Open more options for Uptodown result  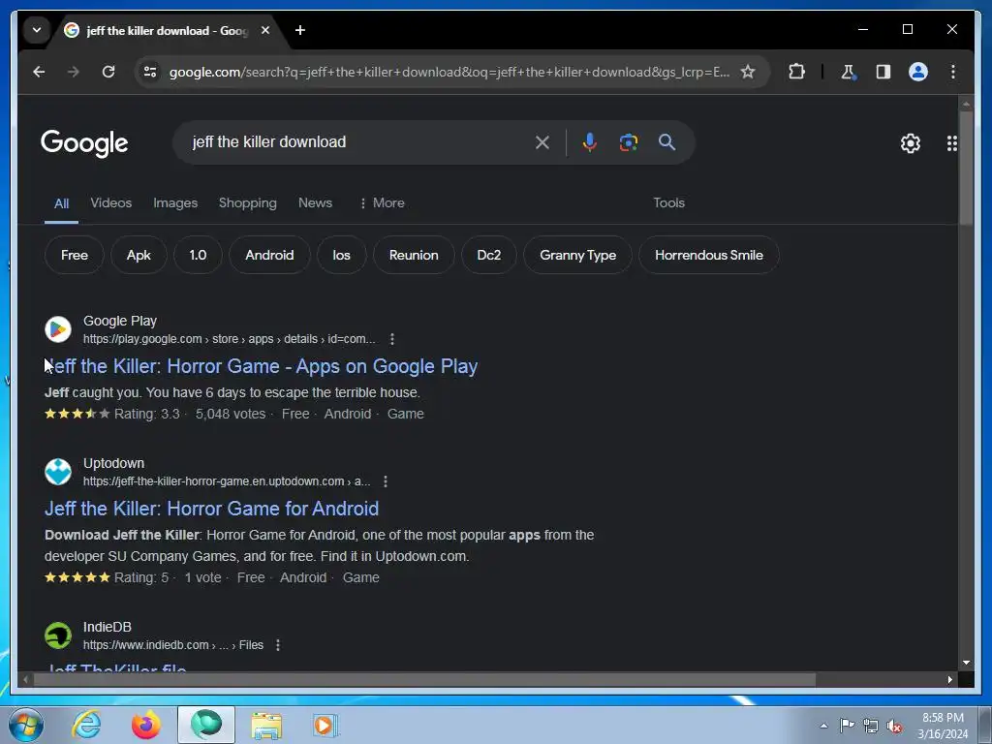tap(386, 481)
